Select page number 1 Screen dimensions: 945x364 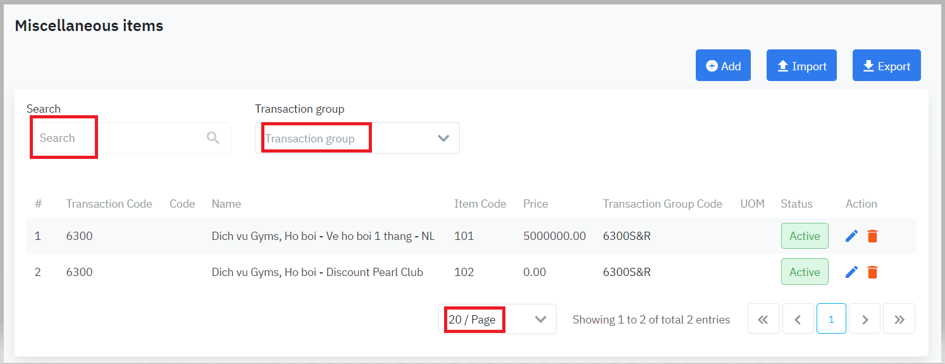pyautogui.click(x=831, y=320)
